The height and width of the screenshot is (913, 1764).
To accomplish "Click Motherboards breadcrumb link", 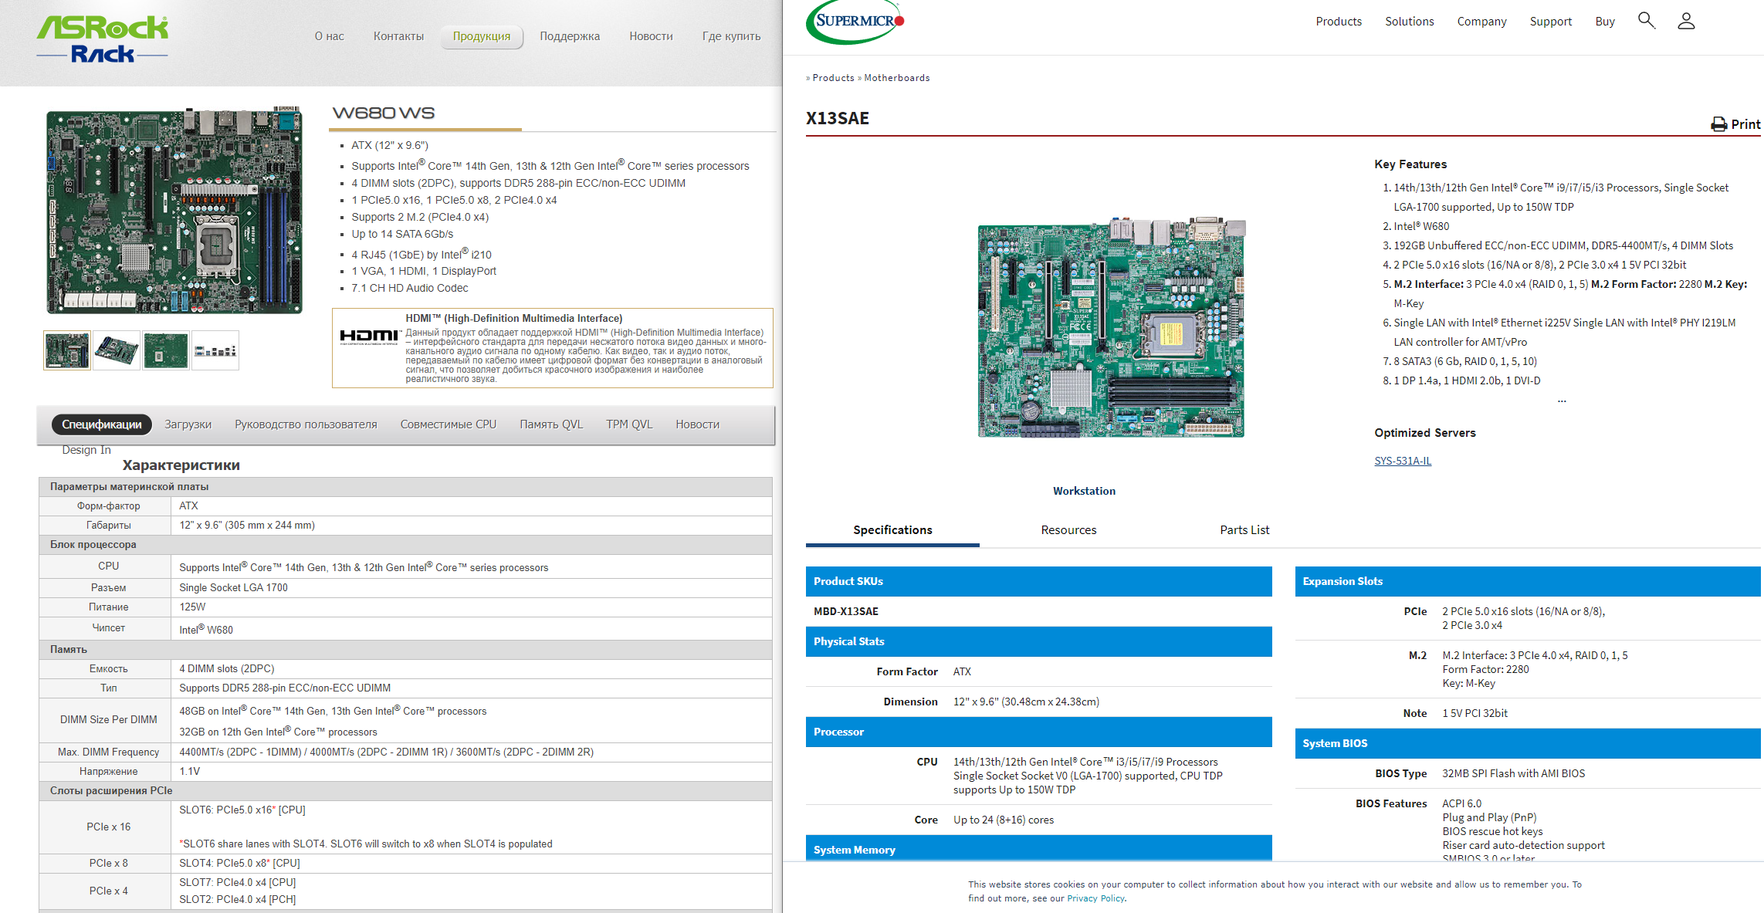I will pyautogui.click(x=896, y=78).
